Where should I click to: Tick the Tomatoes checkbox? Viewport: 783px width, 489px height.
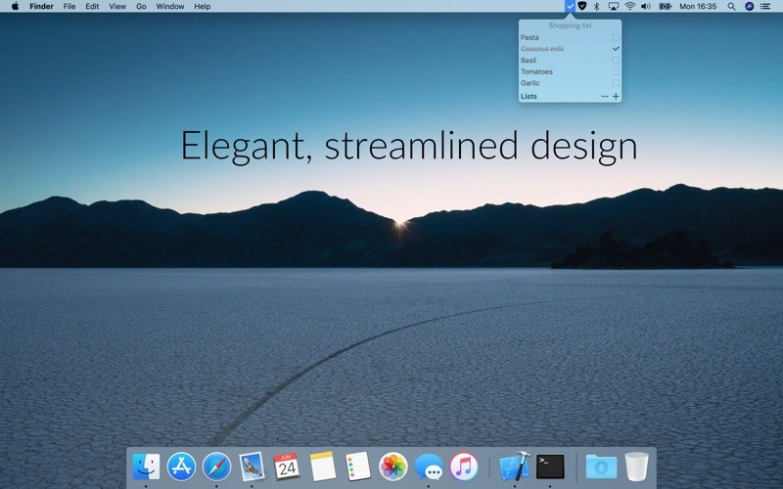pos(616,71)
